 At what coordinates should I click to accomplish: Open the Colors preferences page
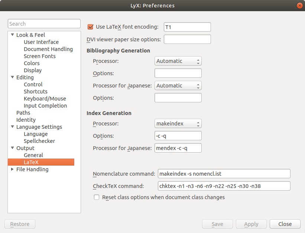coord(32,63)
